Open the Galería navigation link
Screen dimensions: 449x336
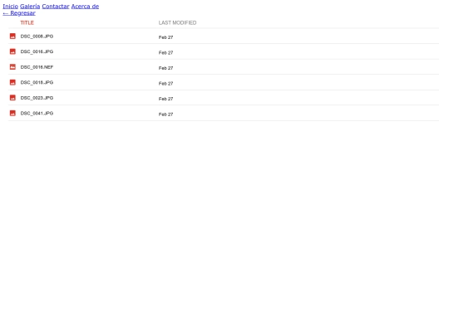(x=30, y=7)
